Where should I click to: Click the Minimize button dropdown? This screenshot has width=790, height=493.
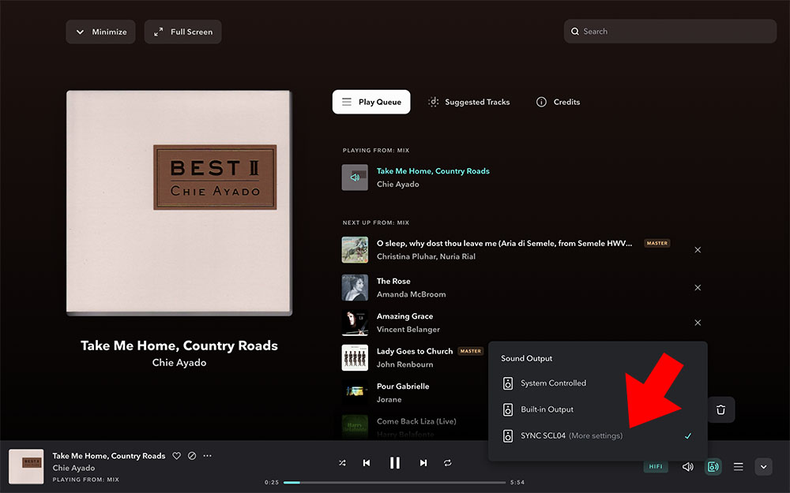pyautogui.click(x=101, y=32)
